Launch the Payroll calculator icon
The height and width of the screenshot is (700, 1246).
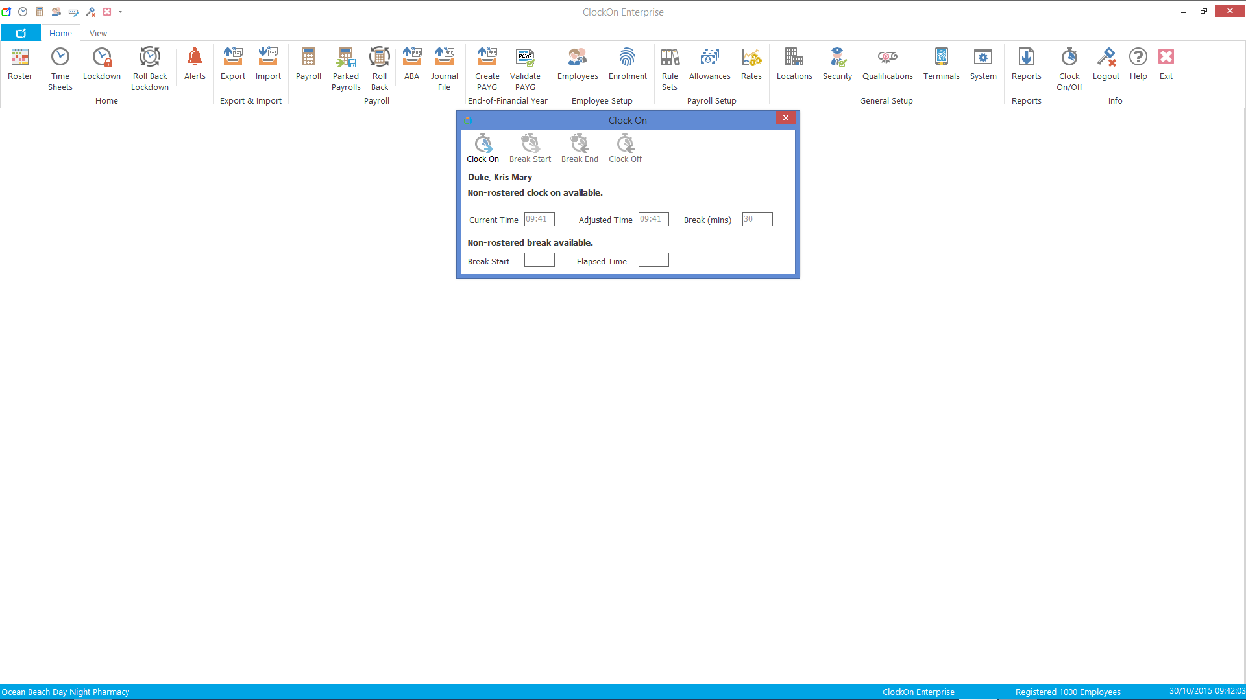[x=308, y=64]
